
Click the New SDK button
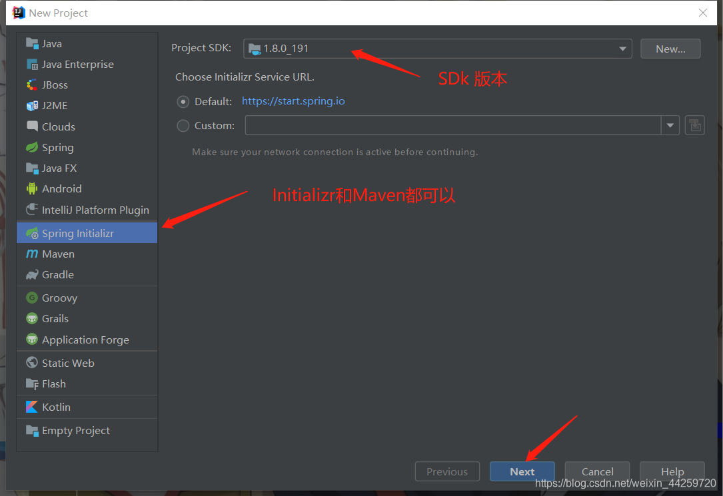click(x=670, y=48)
